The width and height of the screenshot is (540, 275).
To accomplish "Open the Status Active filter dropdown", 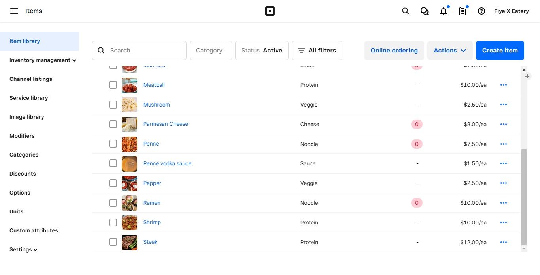I will [x=262, y=51].
